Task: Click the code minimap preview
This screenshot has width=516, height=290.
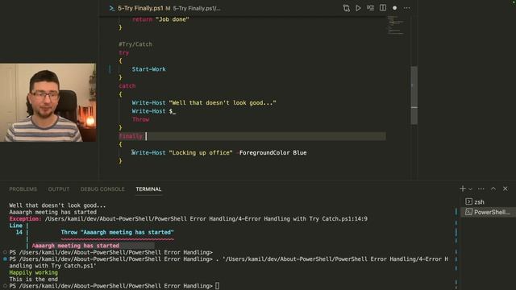Action: click(x=395, y=25)
